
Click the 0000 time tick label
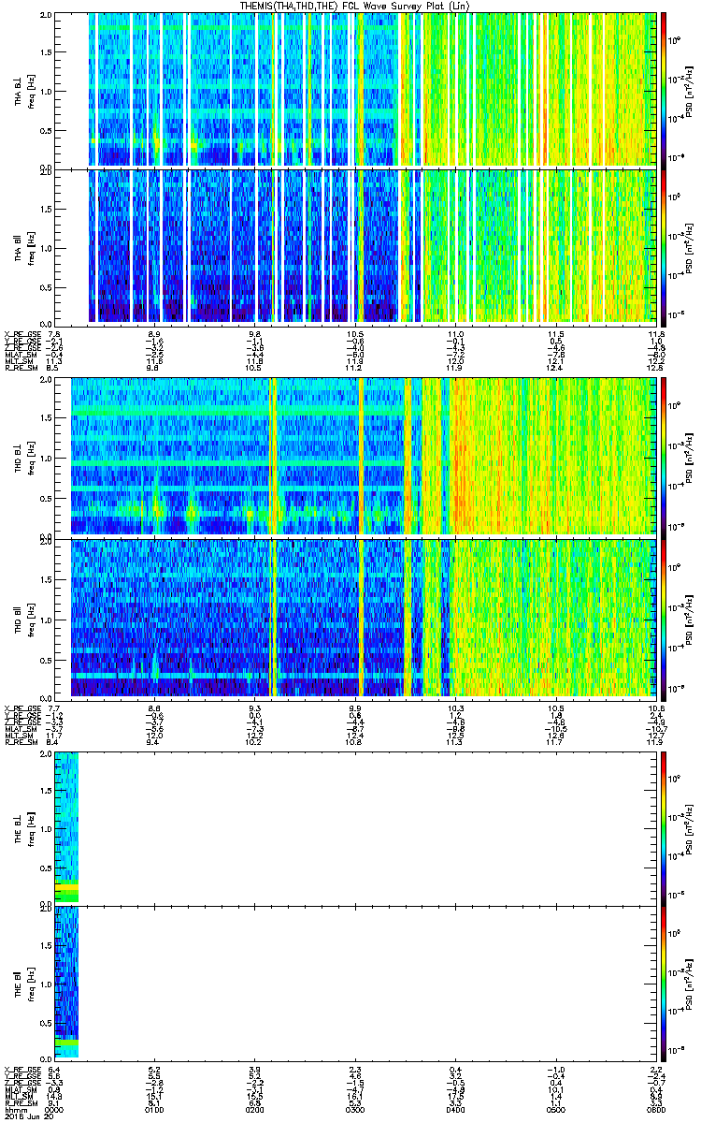(55, 1110)
